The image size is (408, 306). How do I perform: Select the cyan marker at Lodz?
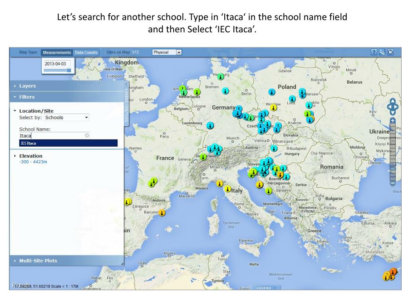(292, 99)
